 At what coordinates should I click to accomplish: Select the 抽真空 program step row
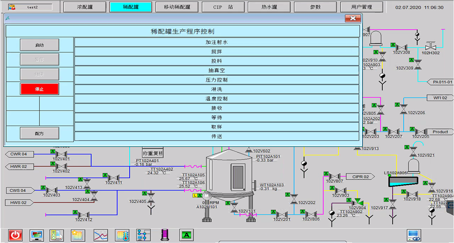click(x=217, y=70)
